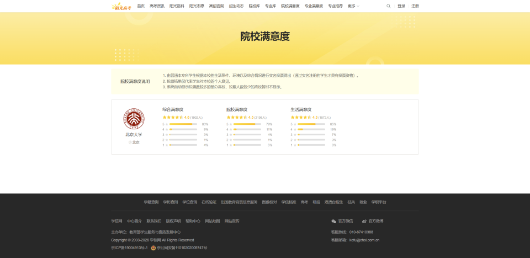Click the 79% value in 院校满意度

269,124
